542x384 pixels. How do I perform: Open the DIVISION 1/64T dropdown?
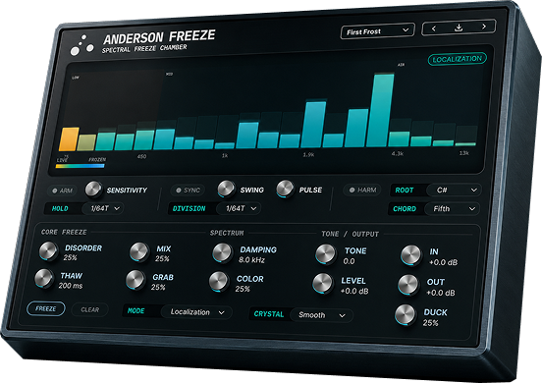click(x=239, y=208)
